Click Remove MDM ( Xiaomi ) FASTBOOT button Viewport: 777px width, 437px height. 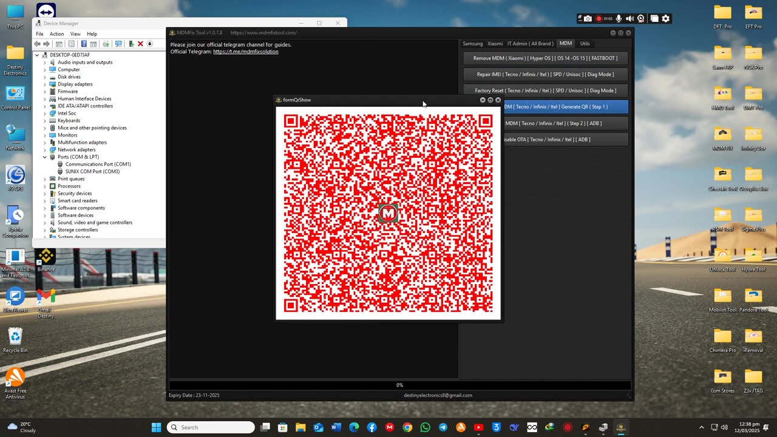[545, 58]
